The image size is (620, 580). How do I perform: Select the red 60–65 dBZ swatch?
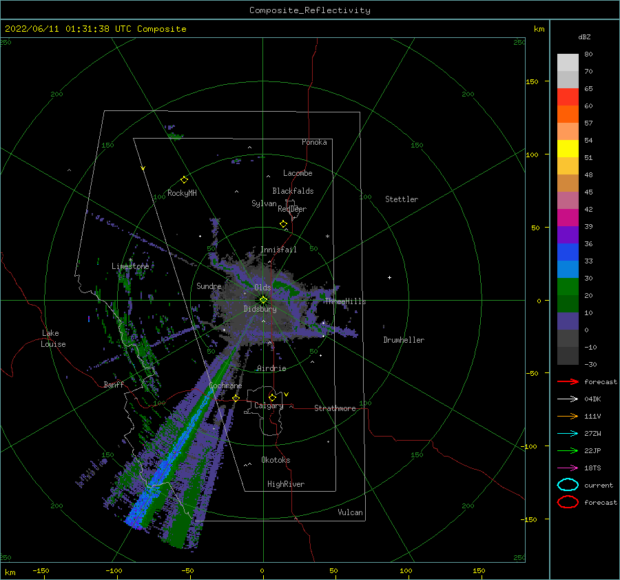pyautogui.click(x=568, y=97)
